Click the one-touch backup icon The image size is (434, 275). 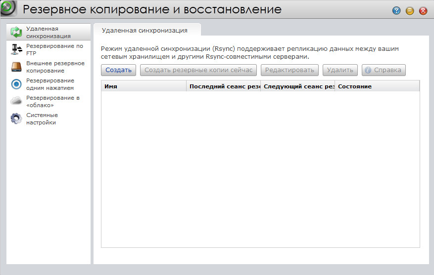pos(17,84)
